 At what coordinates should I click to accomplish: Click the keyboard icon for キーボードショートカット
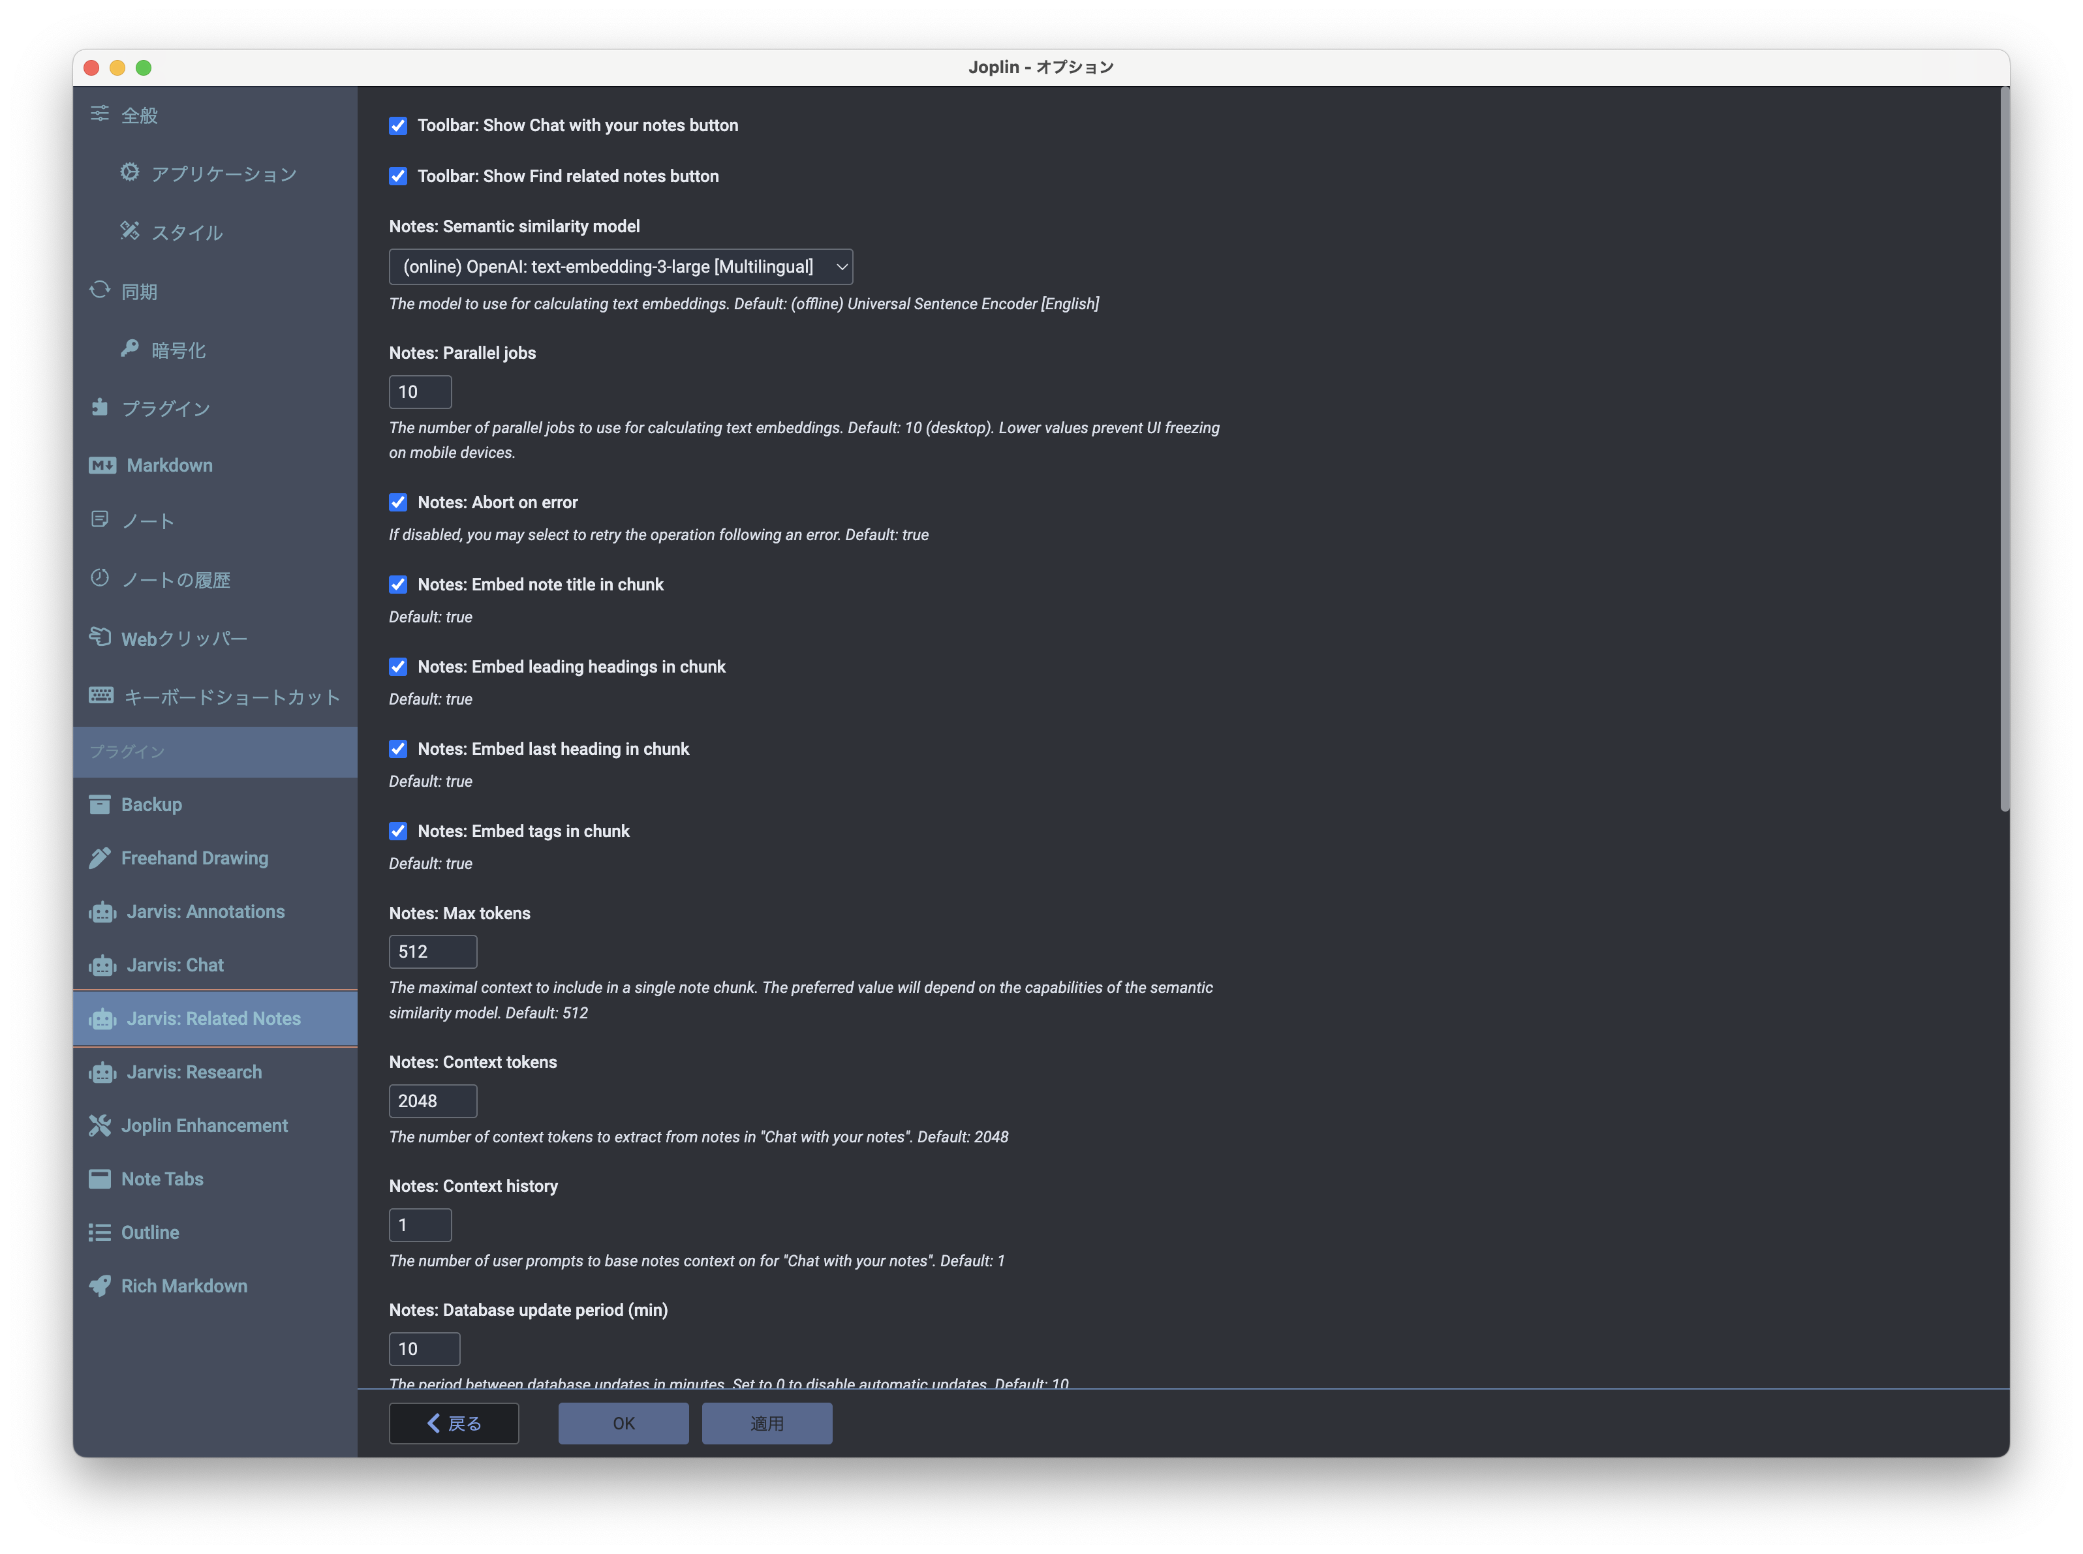100,695
